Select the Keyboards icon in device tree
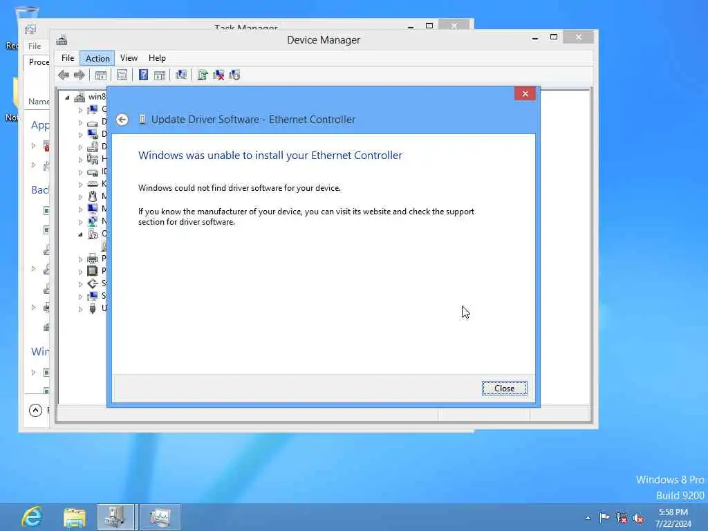Viewport: 708px width, 531px height. 93,184
